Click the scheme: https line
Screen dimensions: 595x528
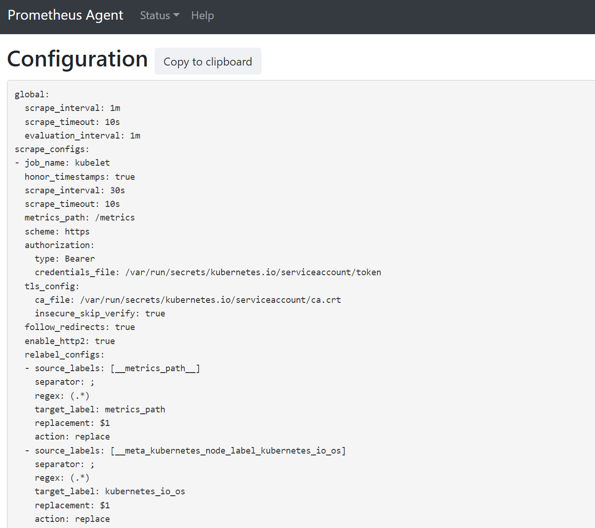[57, 232]
